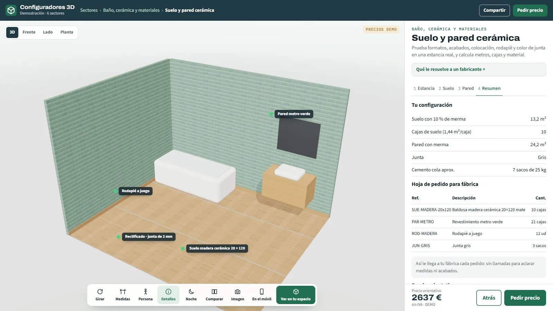The height and width of the screenshot is (311, 553).
Task: Click the SUE-MADERA-20x120 reference cell
Action: point(431,210)
